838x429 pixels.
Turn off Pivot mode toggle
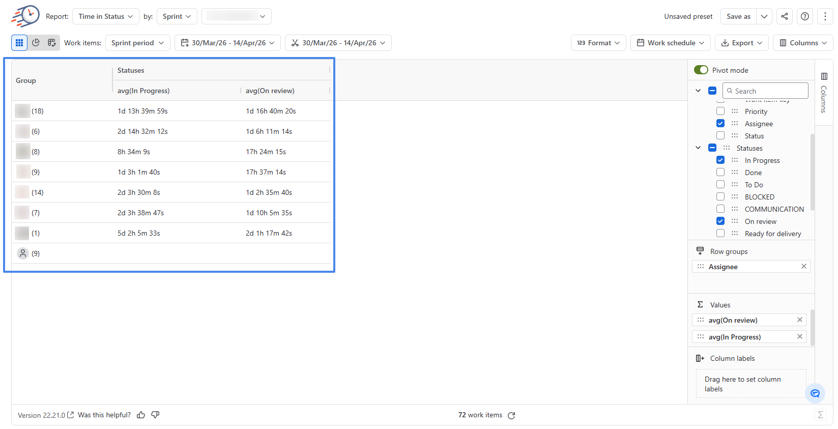click(x=701, y=70)
